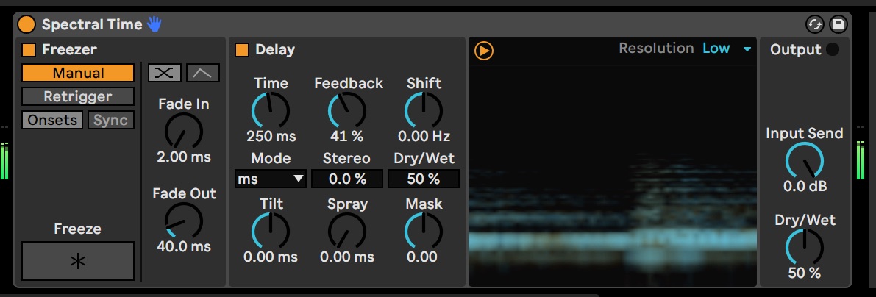Click the Mask knob
876x297 pixels.
424,231
